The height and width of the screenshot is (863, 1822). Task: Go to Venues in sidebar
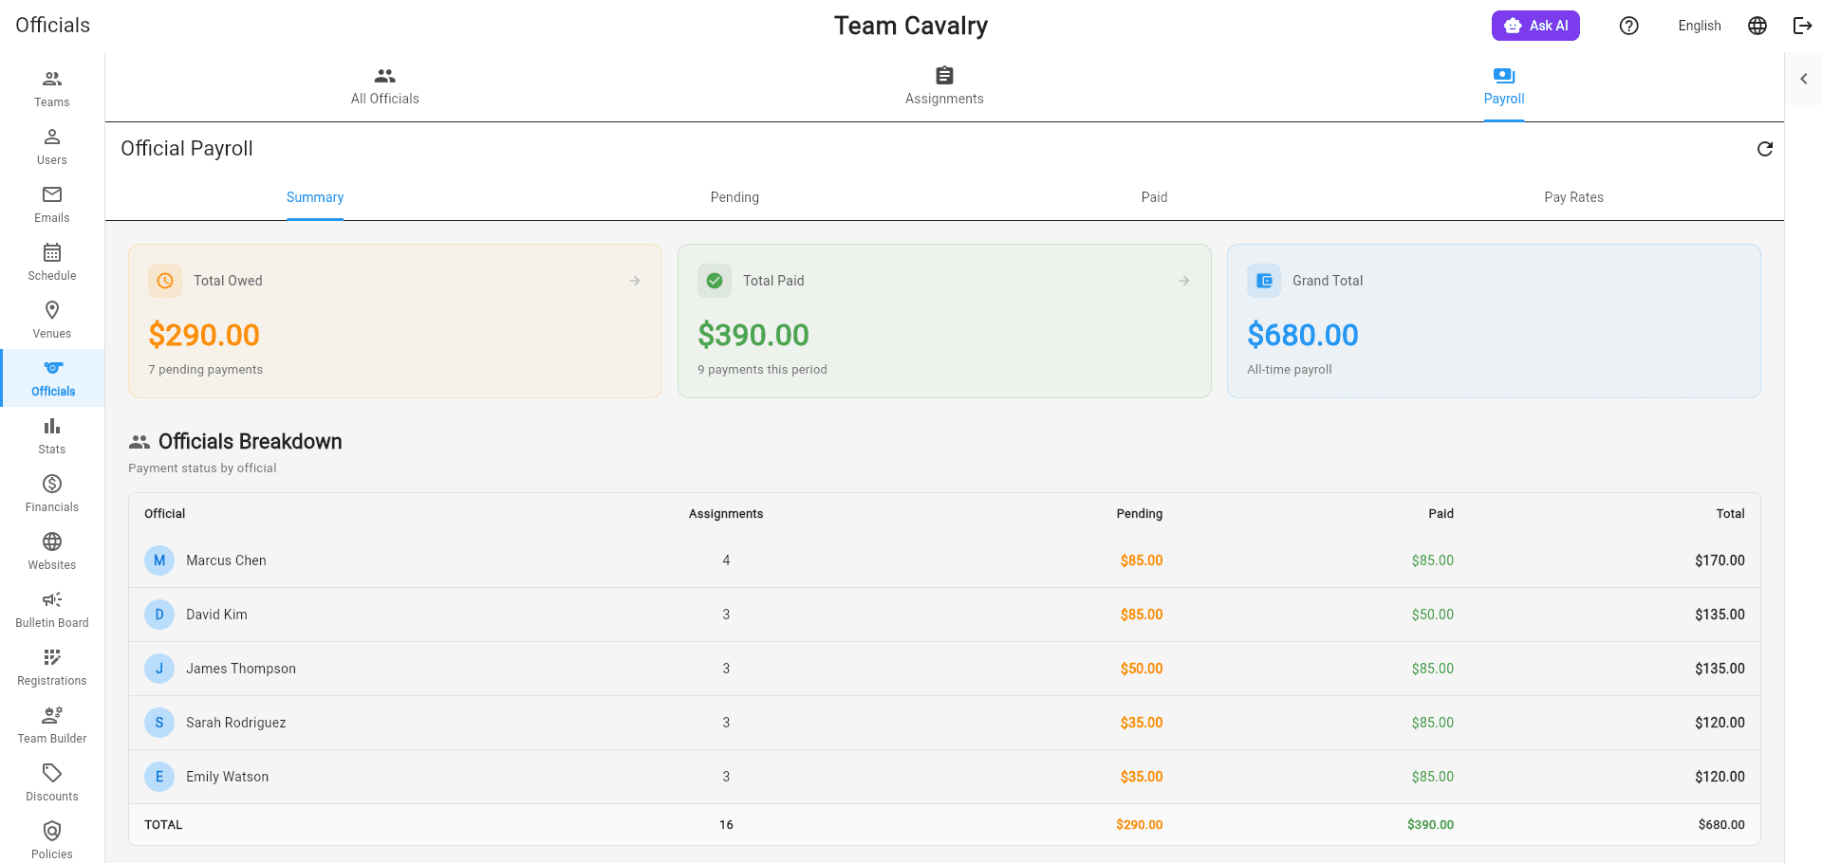[x=52, y=320]
